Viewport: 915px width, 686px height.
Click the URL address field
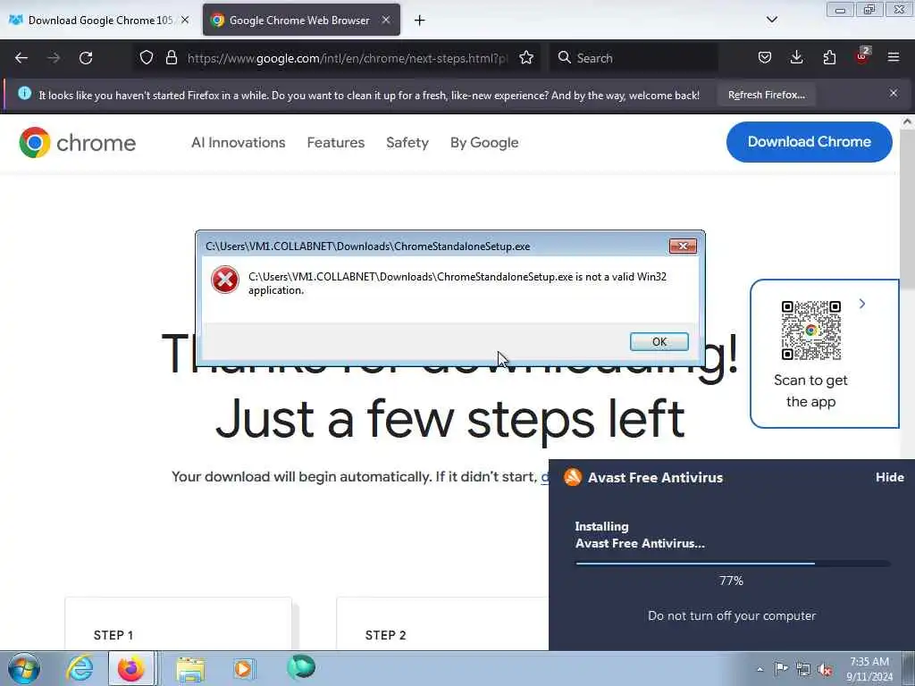348,58
